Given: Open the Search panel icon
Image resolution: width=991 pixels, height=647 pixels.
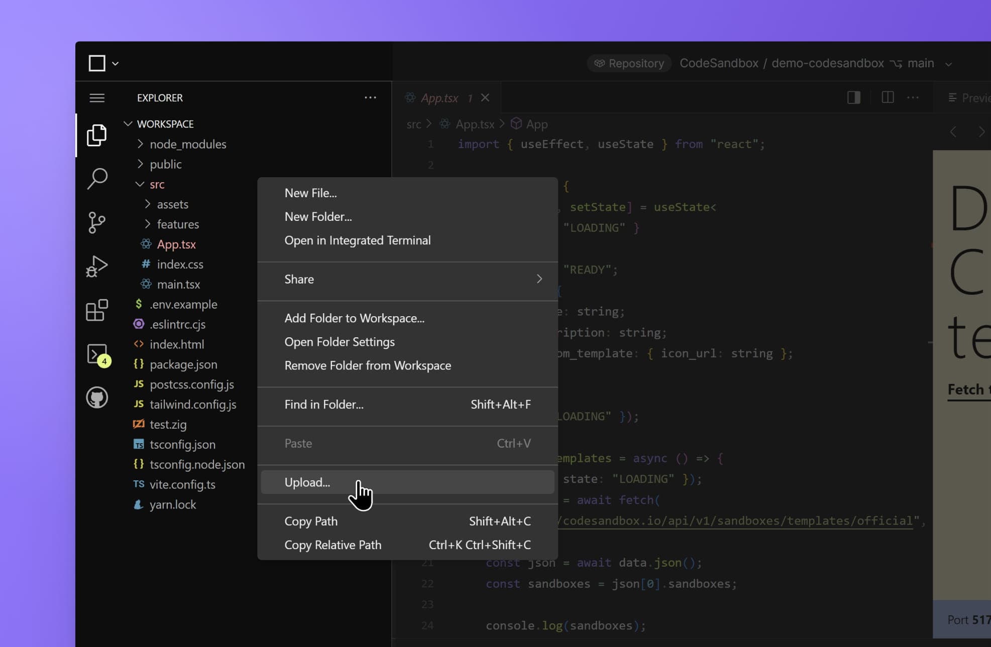Looking at the screenshot, I should coord(97,178).
